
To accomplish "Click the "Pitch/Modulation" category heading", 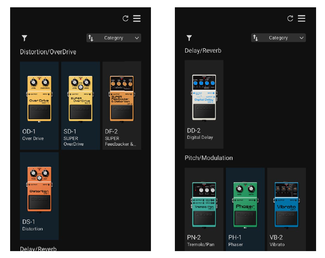I will [209, 158].
